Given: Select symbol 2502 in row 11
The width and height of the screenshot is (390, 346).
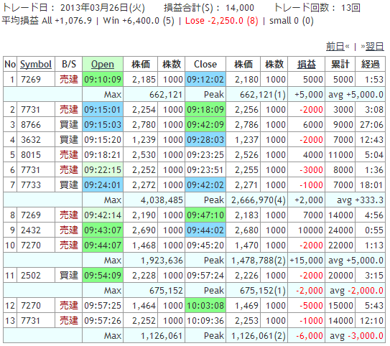Looking at the screenshot, I should tap(31, 276).
